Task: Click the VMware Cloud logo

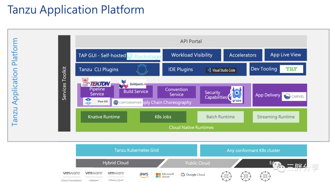Action: pos(116,176)
